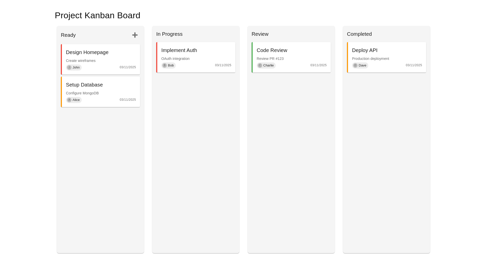This screenshot has height=274, width=487.
Task: Click John's avatar circle icon
Action: pyautogui.click(x=69, y=67)
